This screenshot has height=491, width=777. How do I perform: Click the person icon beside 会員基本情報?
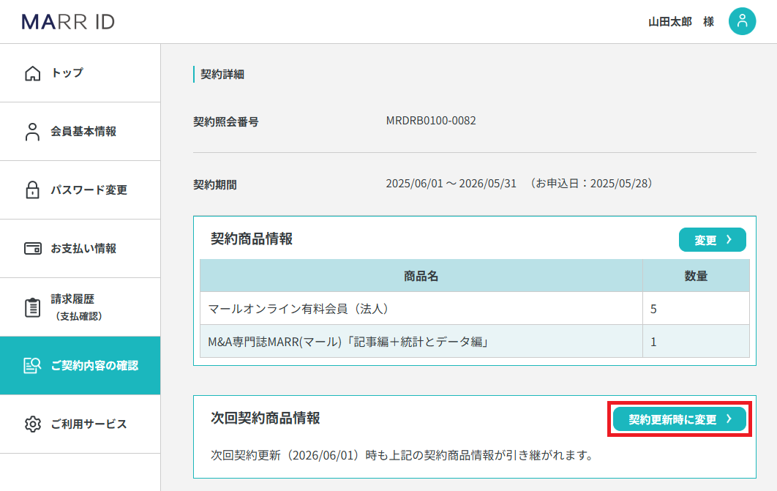click(33, 132)
